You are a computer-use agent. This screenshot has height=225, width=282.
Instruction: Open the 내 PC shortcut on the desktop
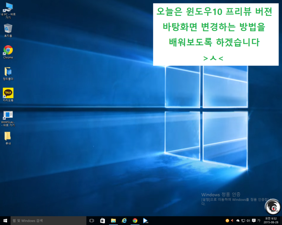(x=8, y=11)
